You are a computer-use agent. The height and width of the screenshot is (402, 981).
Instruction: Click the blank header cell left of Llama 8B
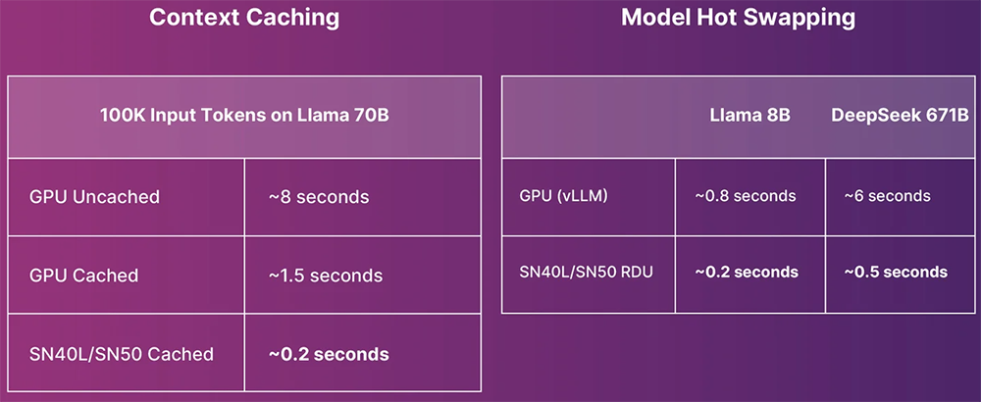point(589,116)
